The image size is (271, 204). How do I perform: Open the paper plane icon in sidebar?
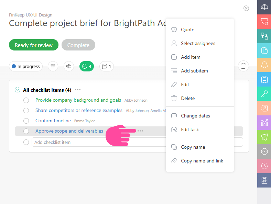[x=264, y=137]
